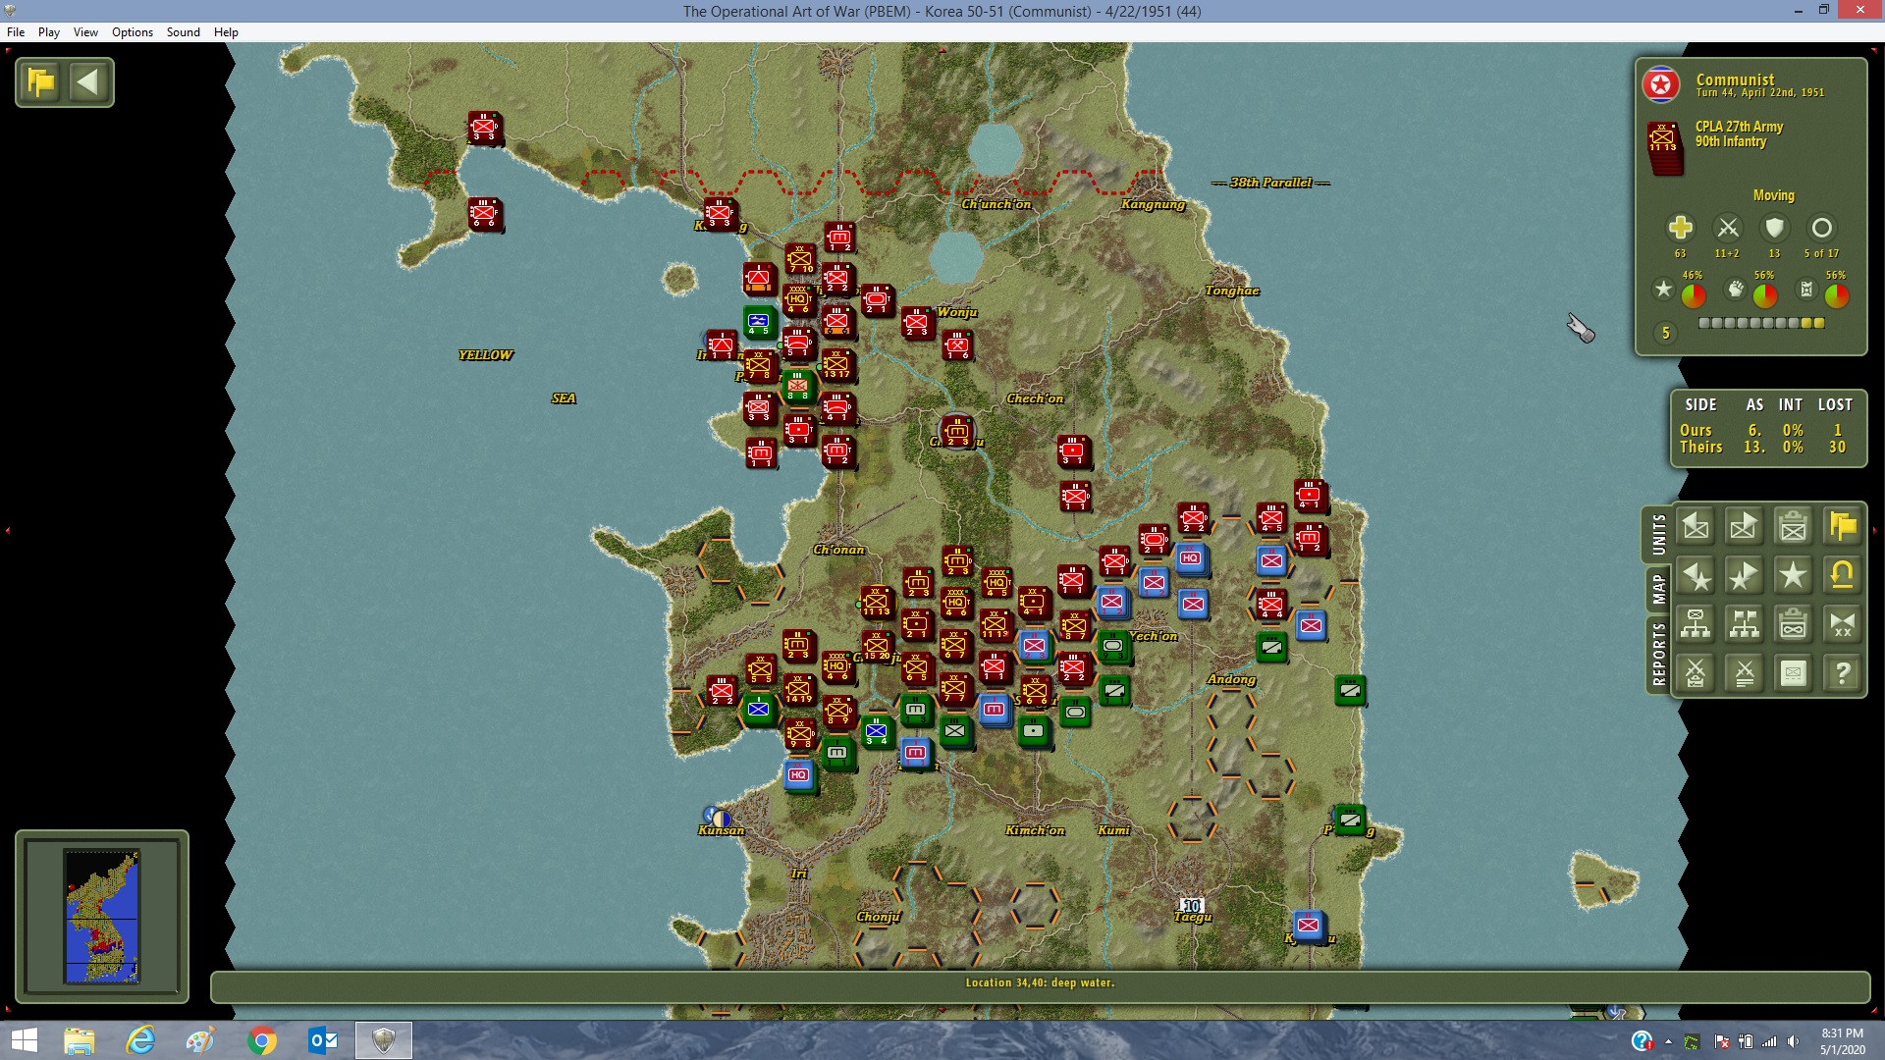Open the unit report clipboard icon
Viewport: 1885px width, 1060px height.
pos(1793,527)
